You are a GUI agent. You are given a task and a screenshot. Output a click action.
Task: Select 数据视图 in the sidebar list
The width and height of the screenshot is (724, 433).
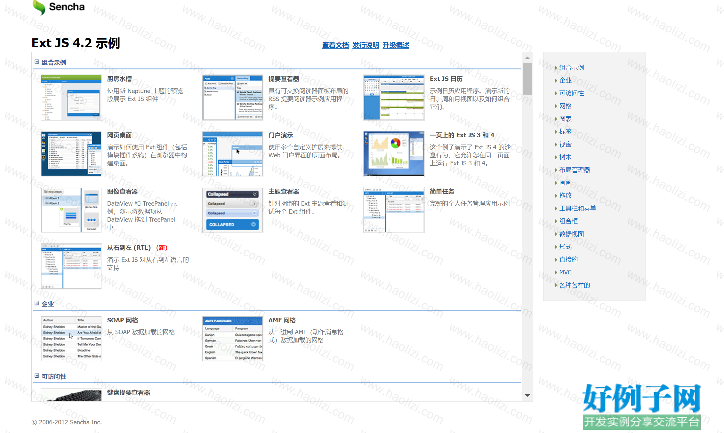(571, 234)
